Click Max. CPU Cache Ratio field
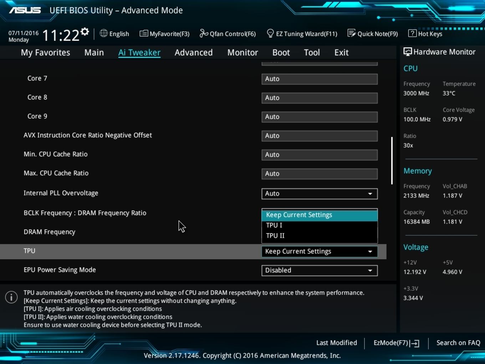 pyautogui.click(x=320, y=173)
